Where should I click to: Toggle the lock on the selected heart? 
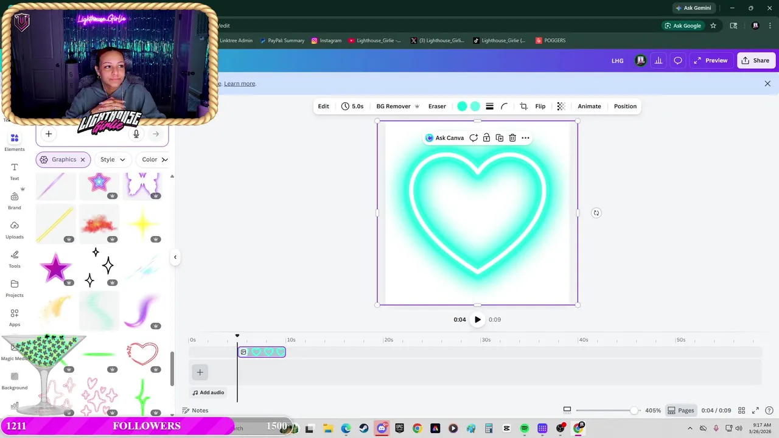(x=486, y=138)
